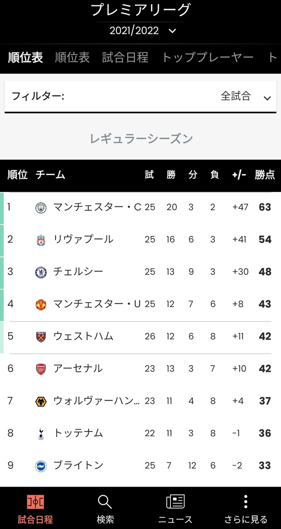Sort by the 勝点 column header
Screen dimensions: 281x529
pyautogui.click(x=265, y=175)
